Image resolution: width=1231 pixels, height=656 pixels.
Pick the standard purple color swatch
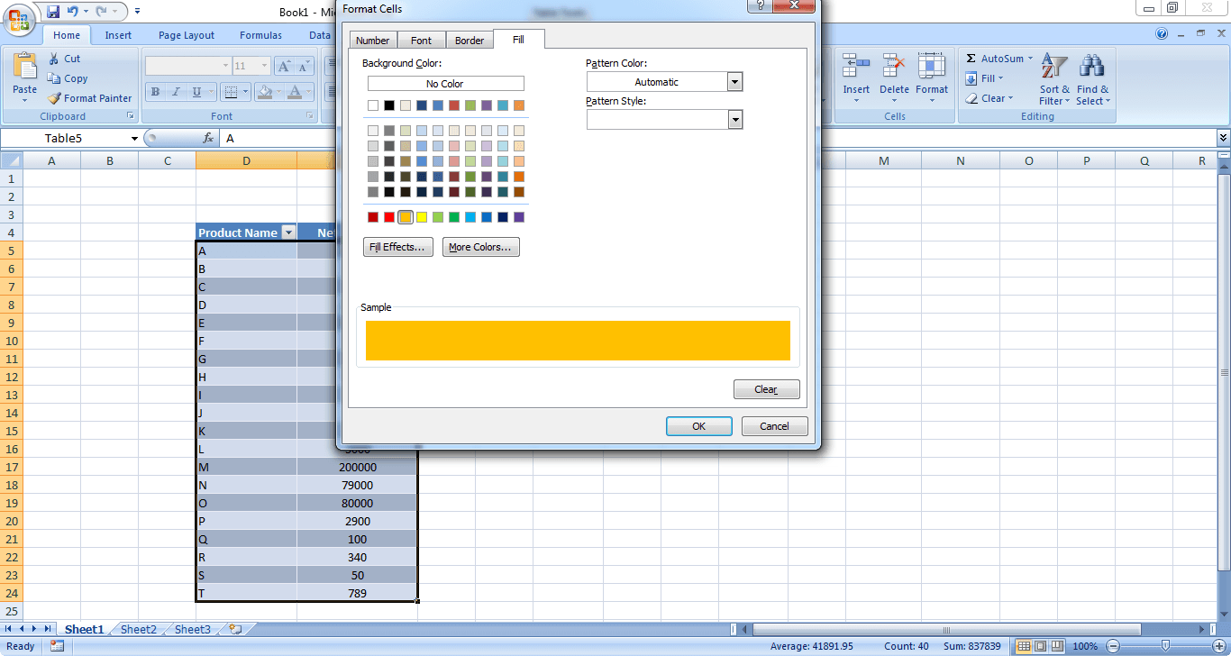tap(519, 217)
